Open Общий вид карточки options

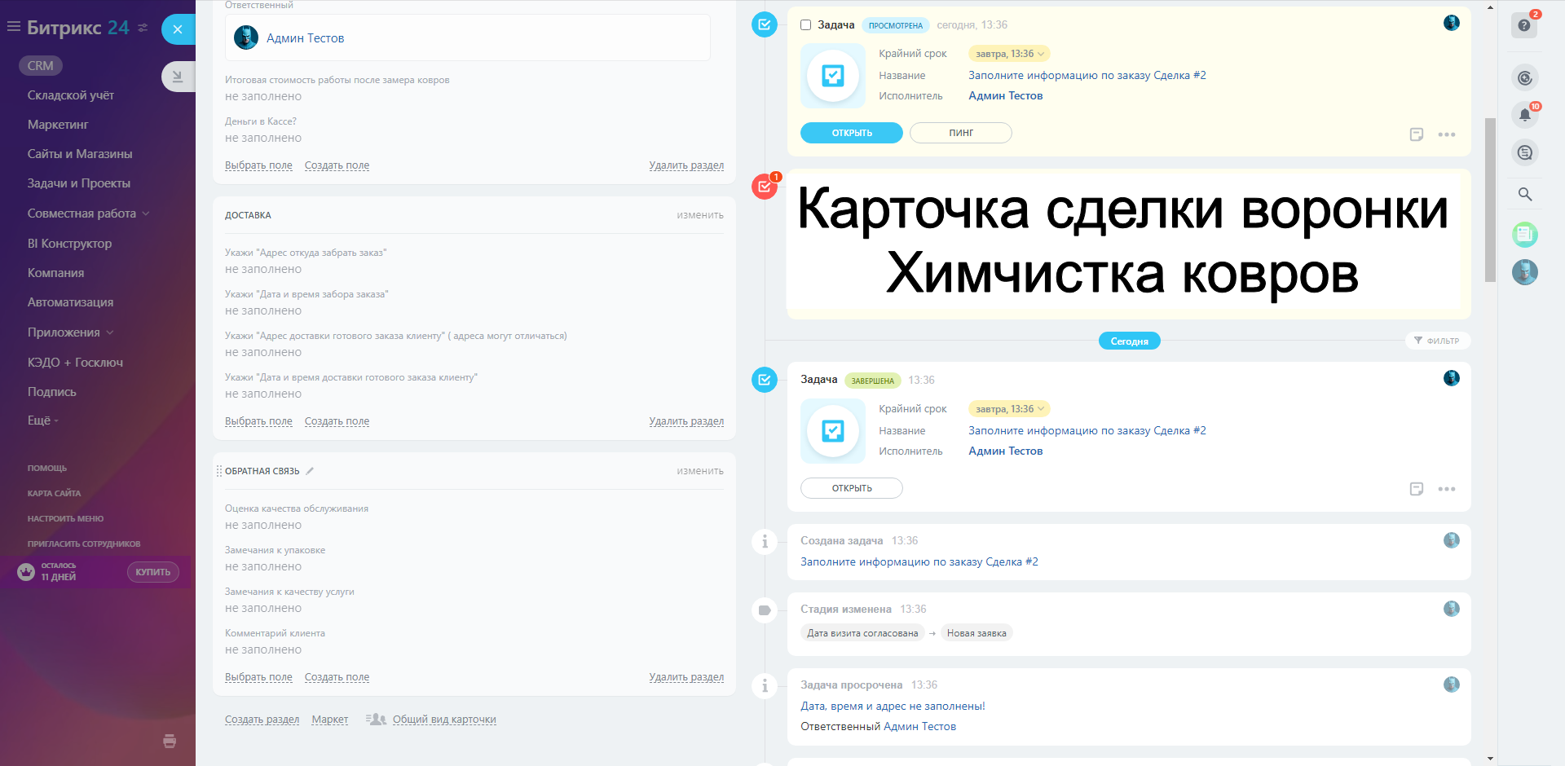(444, 720)
